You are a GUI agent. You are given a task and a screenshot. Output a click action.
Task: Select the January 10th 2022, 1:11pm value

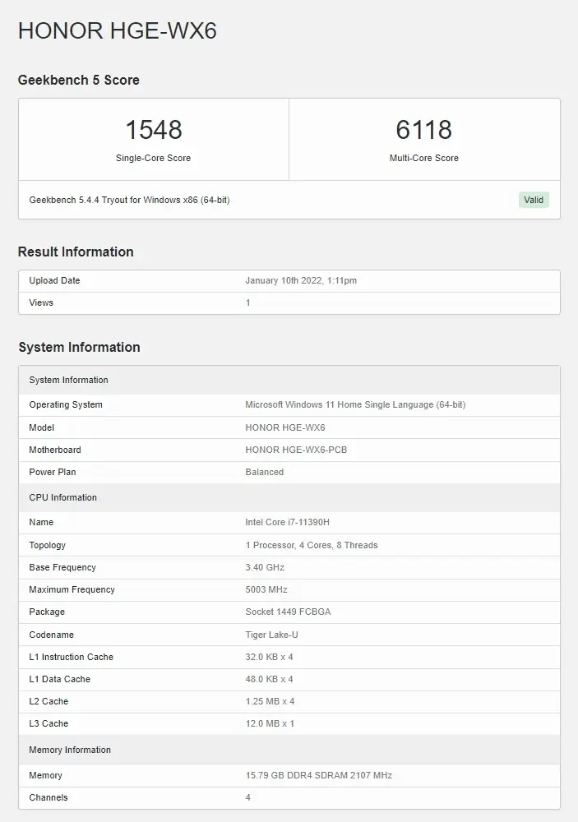[301, 280]
